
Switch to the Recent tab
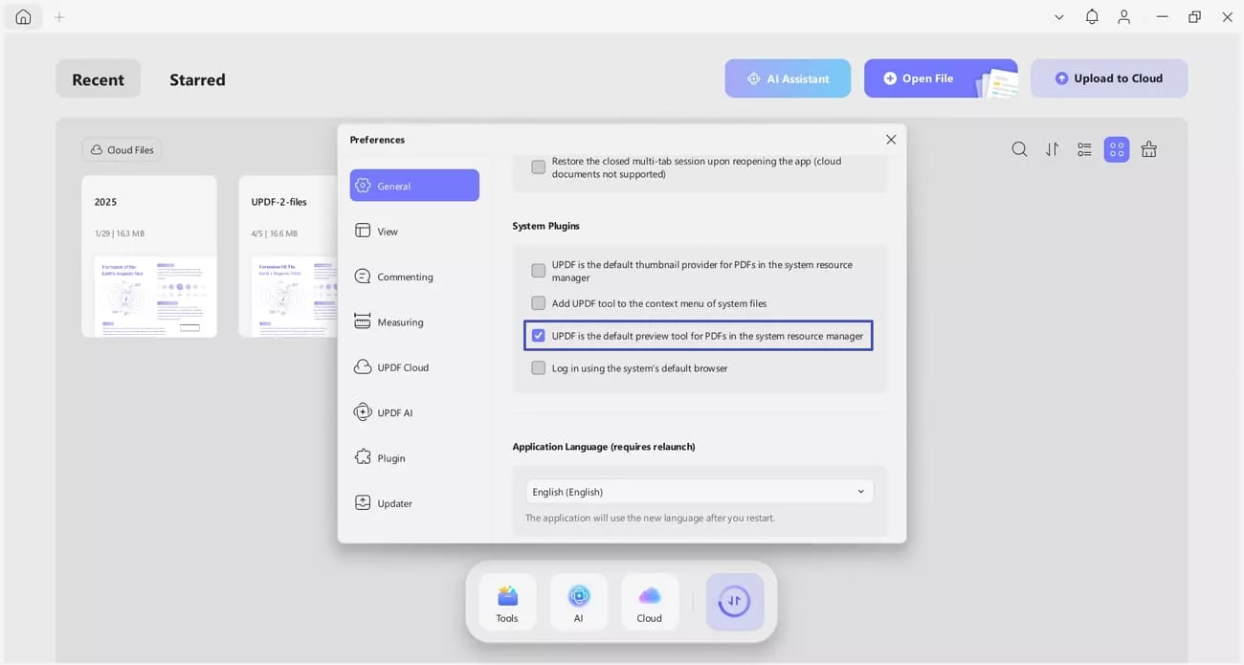[x=98, y=79]
